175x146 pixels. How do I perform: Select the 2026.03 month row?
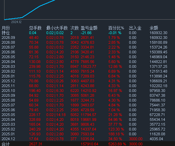point(8,67)
